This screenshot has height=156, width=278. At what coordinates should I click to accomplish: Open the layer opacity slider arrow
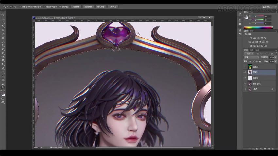tap(276, 57)
